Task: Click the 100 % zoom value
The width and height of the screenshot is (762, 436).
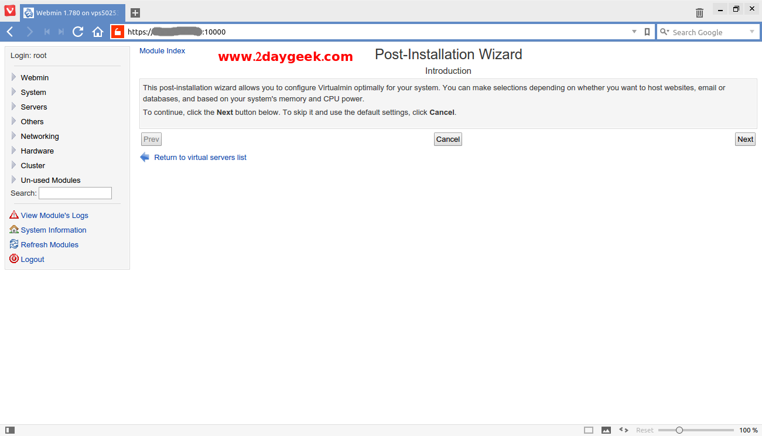Action: pos(748,430)
